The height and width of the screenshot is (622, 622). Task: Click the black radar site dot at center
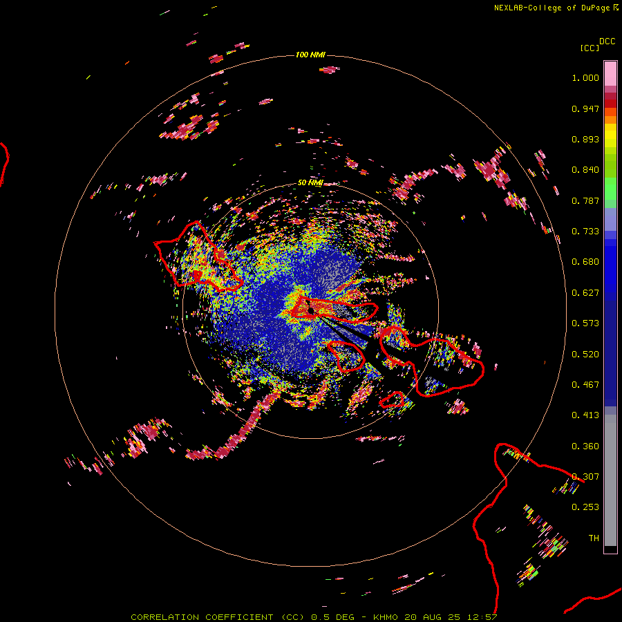pos(312,311)
